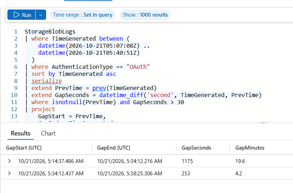Open the Run button dropdown arrow
This screenshot has width=293, height=193.
pos(40,15)
